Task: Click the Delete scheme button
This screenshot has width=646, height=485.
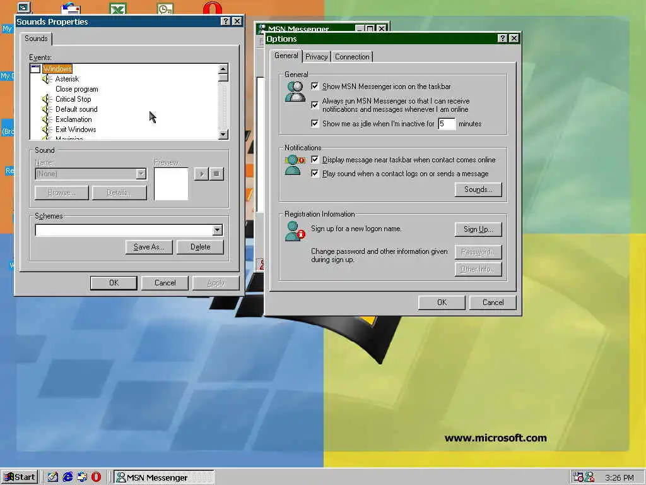Action: pos(200,247)
